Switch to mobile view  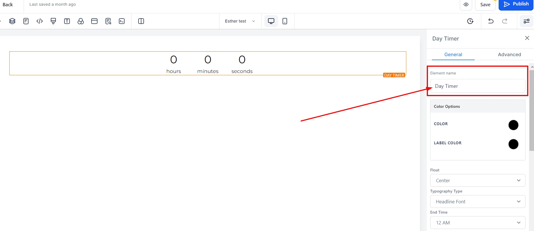[285, 21]
